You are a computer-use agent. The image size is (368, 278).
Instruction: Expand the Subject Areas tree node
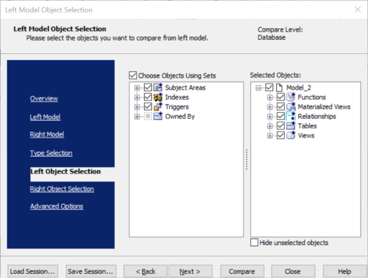pos(137,88)
